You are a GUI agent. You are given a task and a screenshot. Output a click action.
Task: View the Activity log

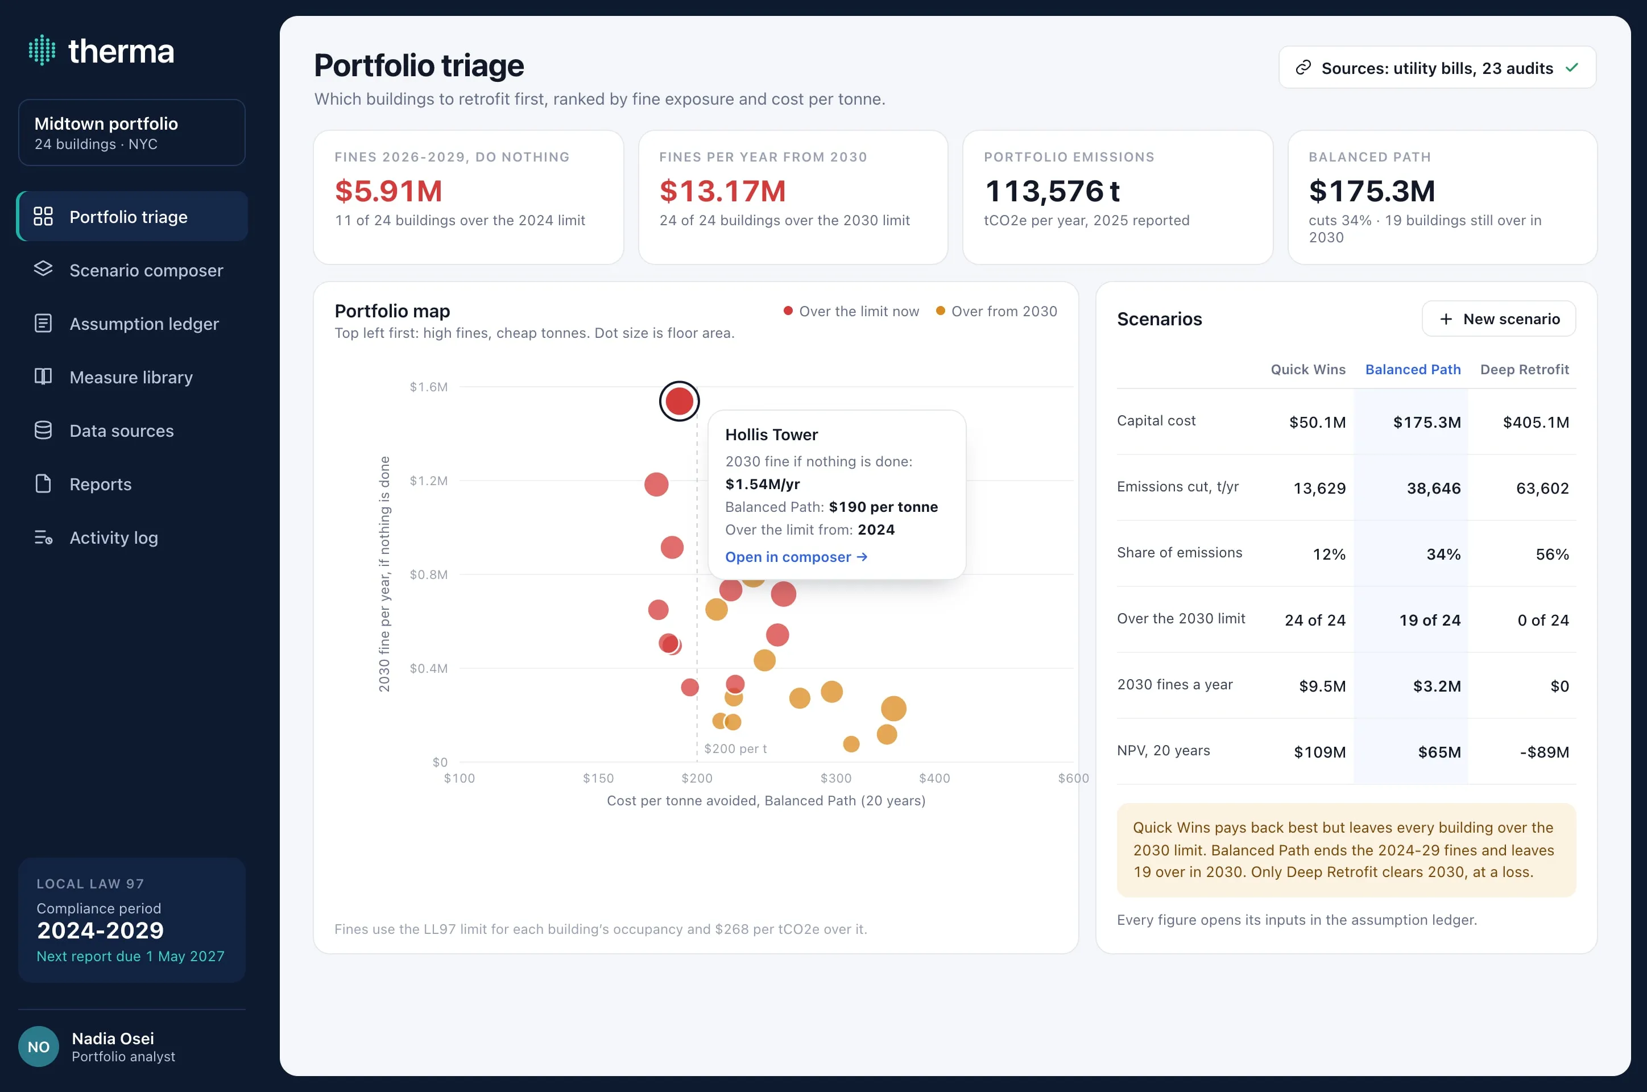[x=131, y=539]
